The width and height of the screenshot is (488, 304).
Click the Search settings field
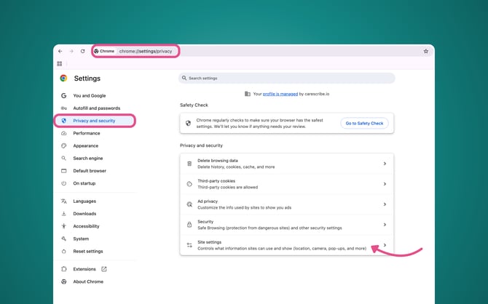point(287,78)
